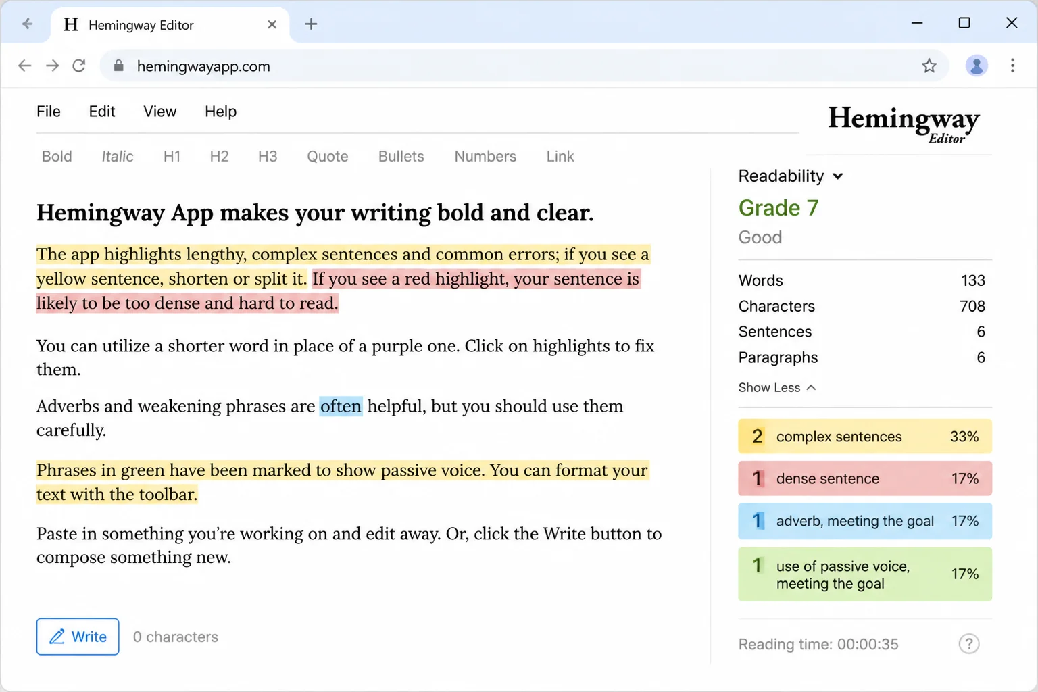
Task: Click the green passive voice card
Action: pyautogui.click(x=865, y=574)
